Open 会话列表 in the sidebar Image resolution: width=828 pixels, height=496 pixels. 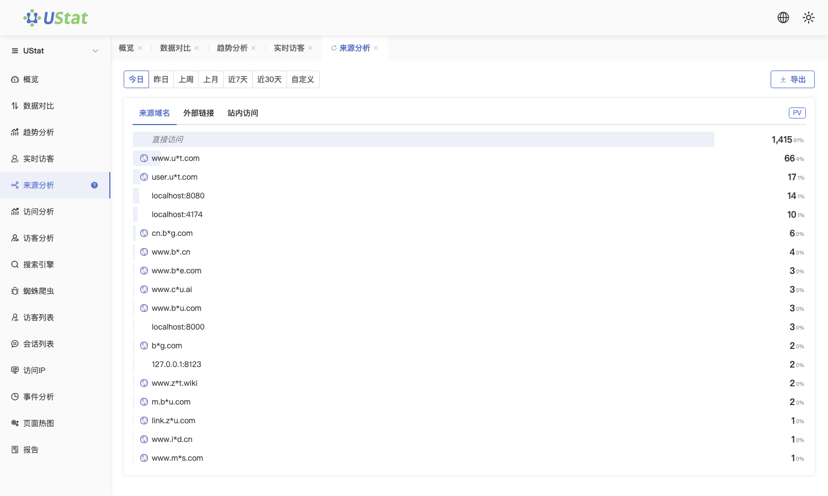pyautogui.click(x=55, y=344)
